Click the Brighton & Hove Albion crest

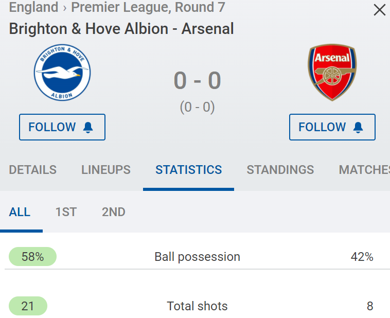(x=62, y=73)
